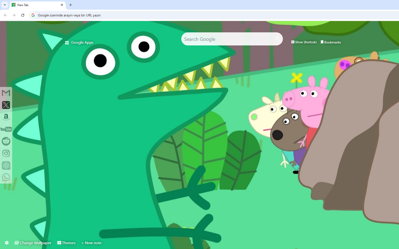
Task: Open the Amazon sidebar shortcut
Action: click(x=6, y=117)
